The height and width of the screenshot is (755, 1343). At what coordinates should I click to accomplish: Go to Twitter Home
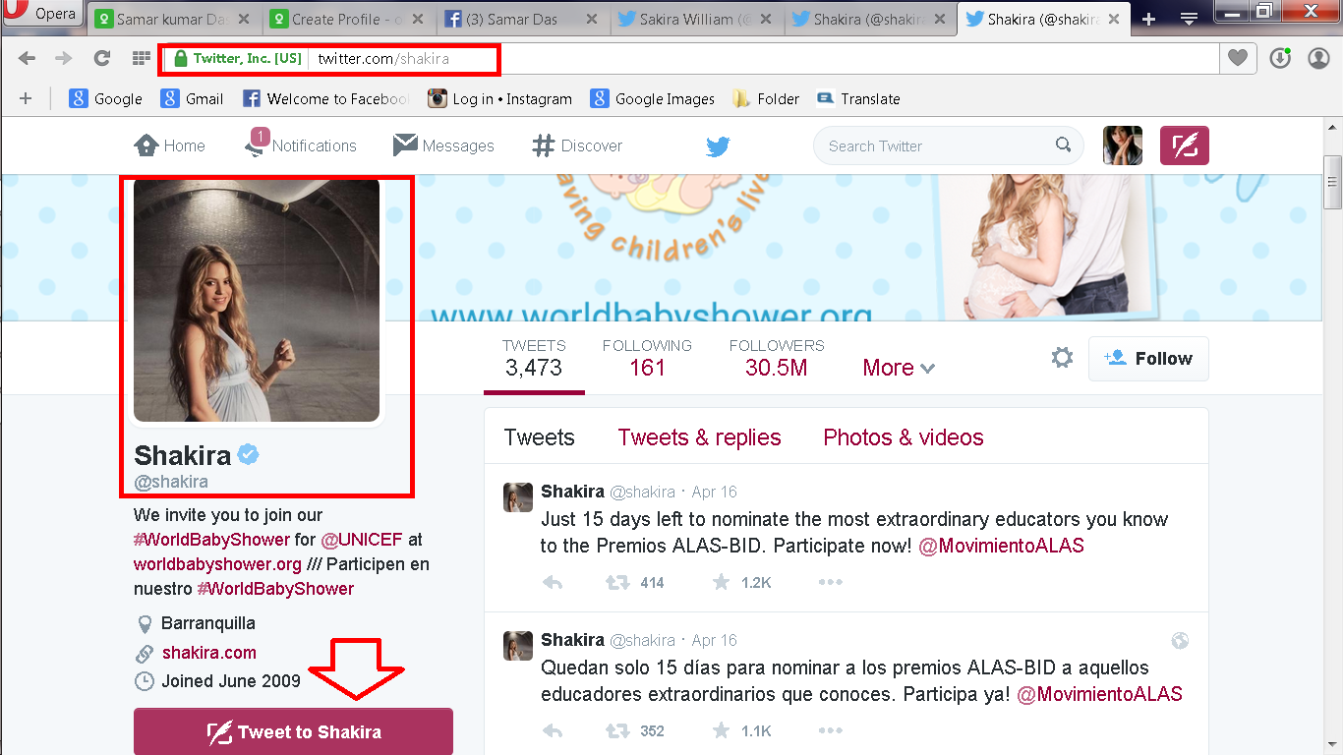tap(169, 145)
